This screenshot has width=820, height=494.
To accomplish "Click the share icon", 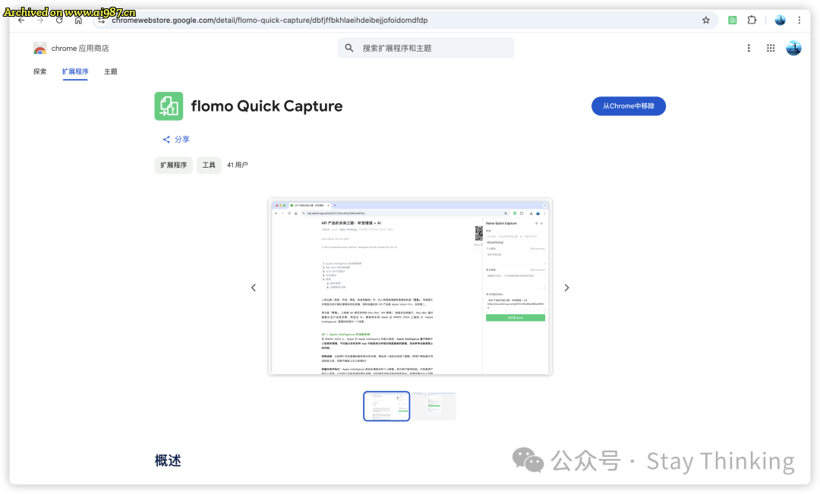I will click(x=166, y=140).
